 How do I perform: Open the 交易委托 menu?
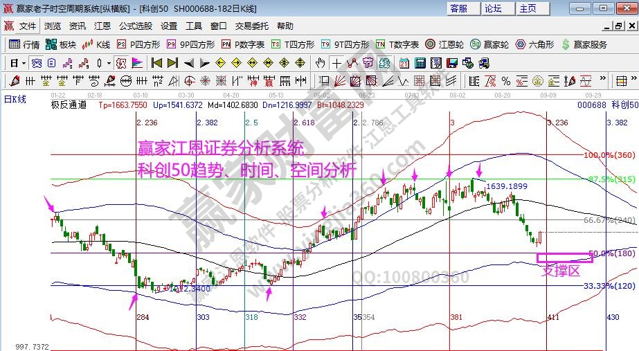[x=250, y=26]
